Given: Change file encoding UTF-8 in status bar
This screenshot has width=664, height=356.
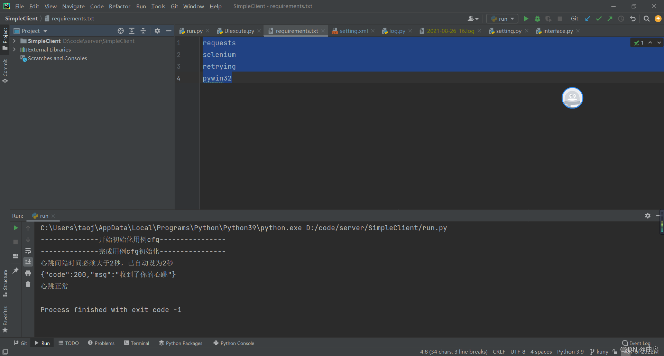Looking at the screenshot, I should click(x=518, y=352).
